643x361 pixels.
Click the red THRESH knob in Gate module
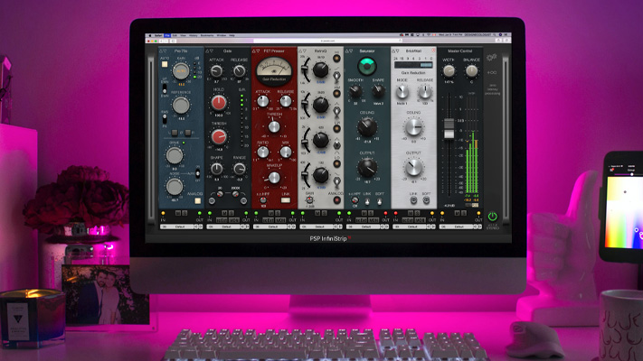tap(218, 135)
